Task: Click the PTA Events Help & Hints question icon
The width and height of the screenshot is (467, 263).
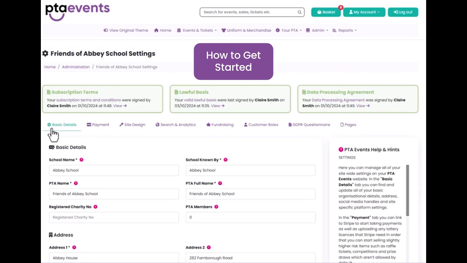Action: click(x=341, y=149)
